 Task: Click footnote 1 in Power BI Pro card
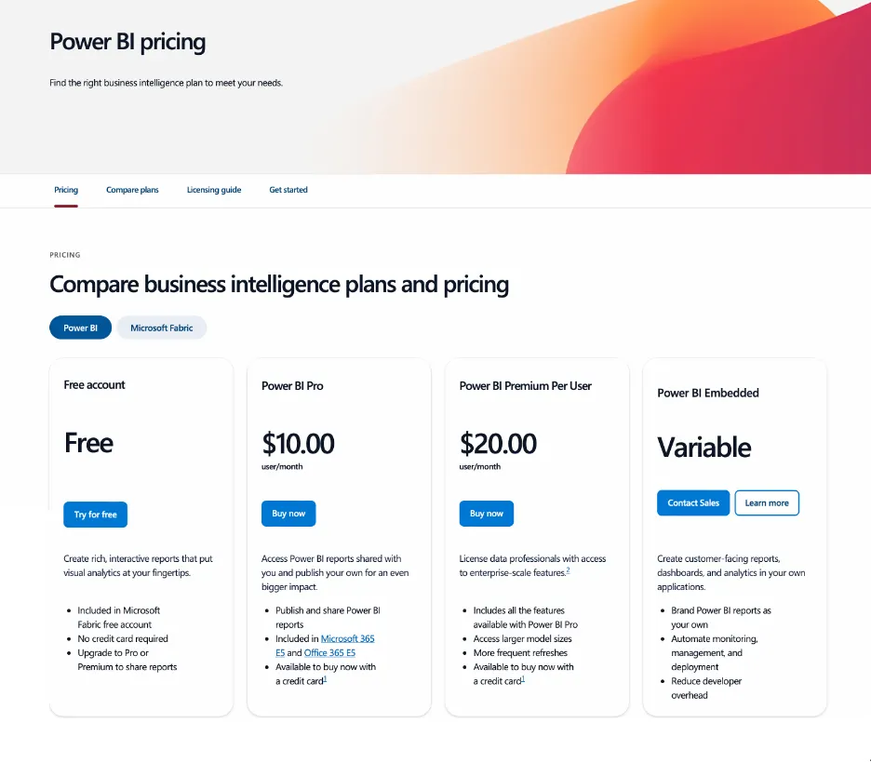[325, 678]
